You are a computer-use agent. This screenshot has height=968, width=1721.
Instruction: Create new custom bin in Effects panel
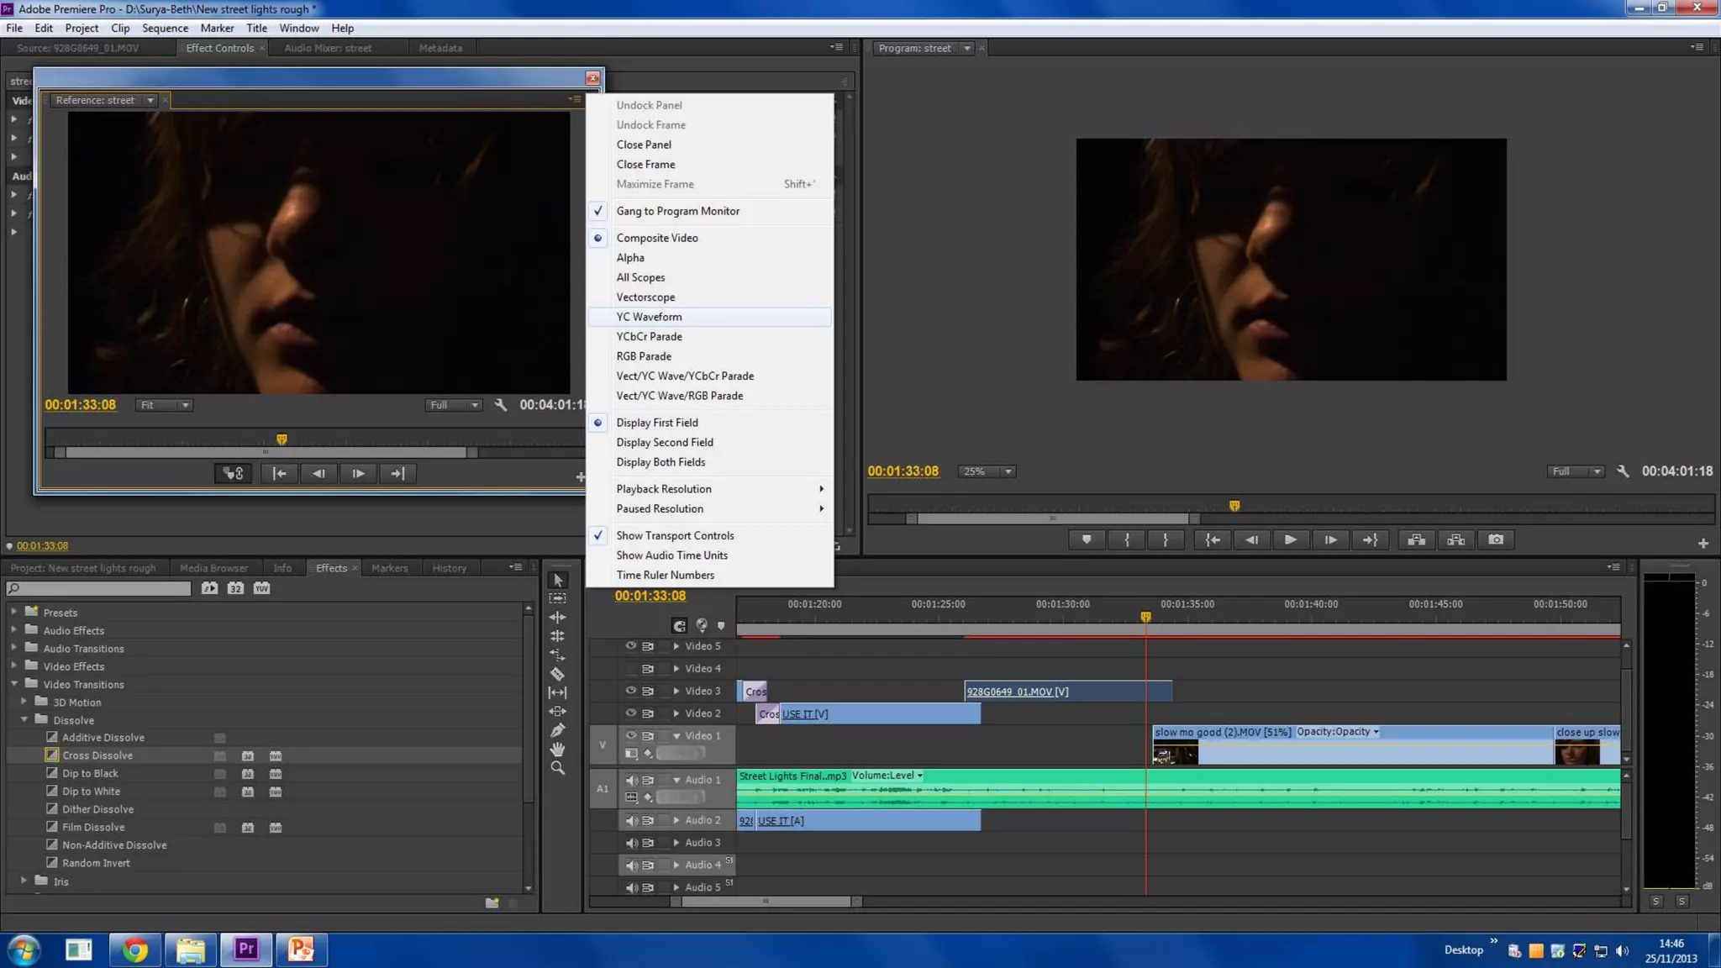tap(492, 903)
